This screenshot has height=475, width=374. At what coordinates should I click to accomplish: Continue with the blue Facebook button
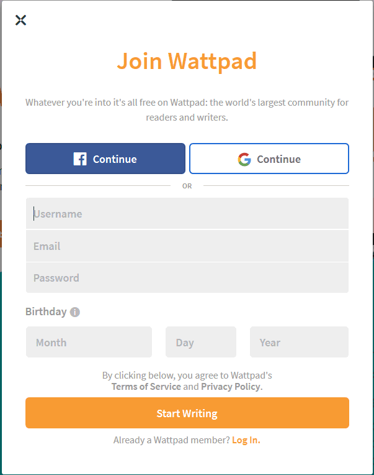coord(105,159)
